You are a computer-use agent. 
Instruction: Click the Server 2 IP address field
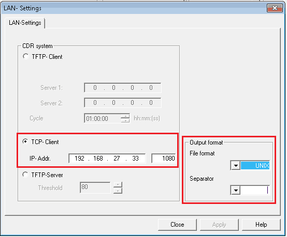[x=123, y=103]
